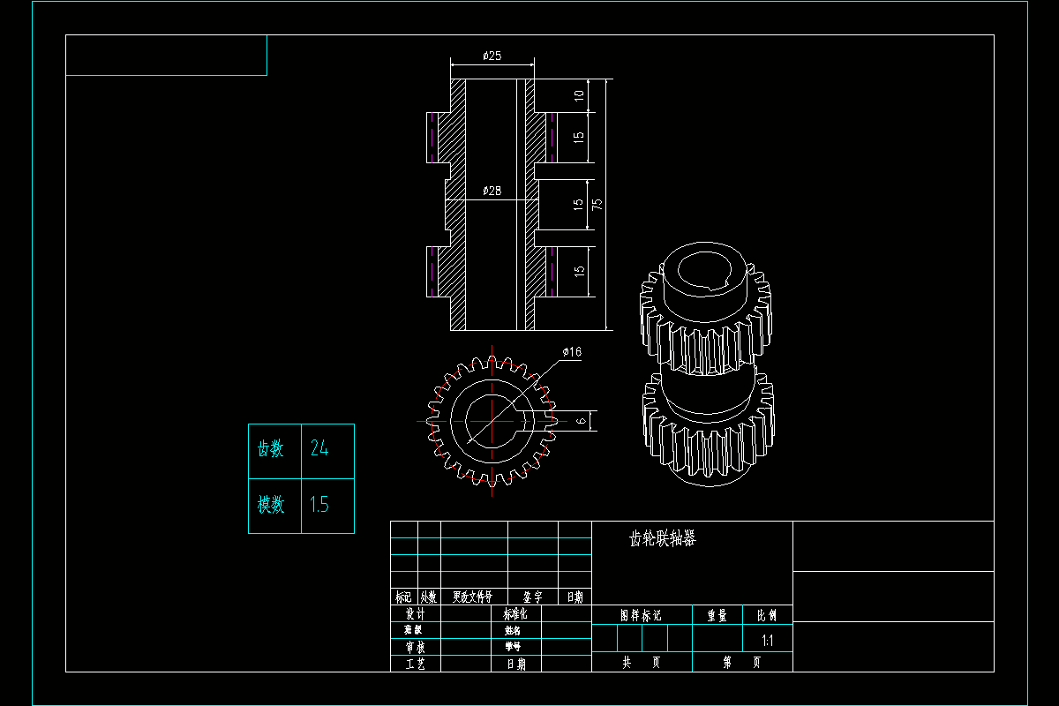Viewport: 1059px width, 706px height.
Task: Select the 模数 label cell
Action: [x=272, y=506]
